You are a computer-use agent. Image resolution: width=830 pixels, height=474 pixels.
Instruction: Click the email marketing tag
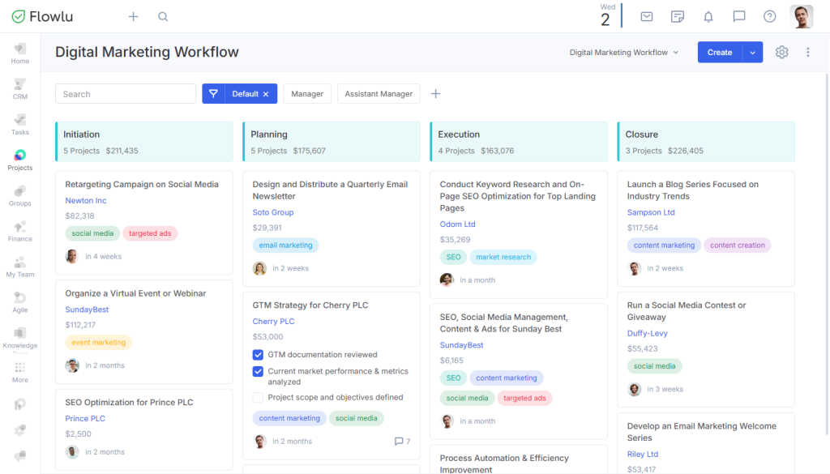pyautogui.click(x=285, y=246)
